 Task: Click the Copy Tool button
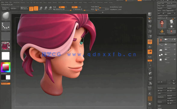click(x=162, y=6)
